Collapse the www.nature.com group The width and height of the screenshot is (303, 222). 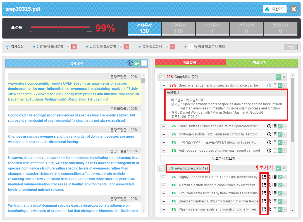pos(161,169)
